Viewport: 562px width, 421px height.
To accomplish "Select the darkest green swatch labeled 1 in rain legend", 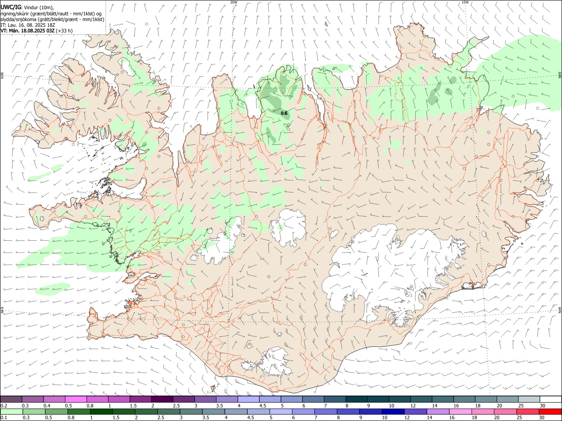I will [x=101, y=412].
